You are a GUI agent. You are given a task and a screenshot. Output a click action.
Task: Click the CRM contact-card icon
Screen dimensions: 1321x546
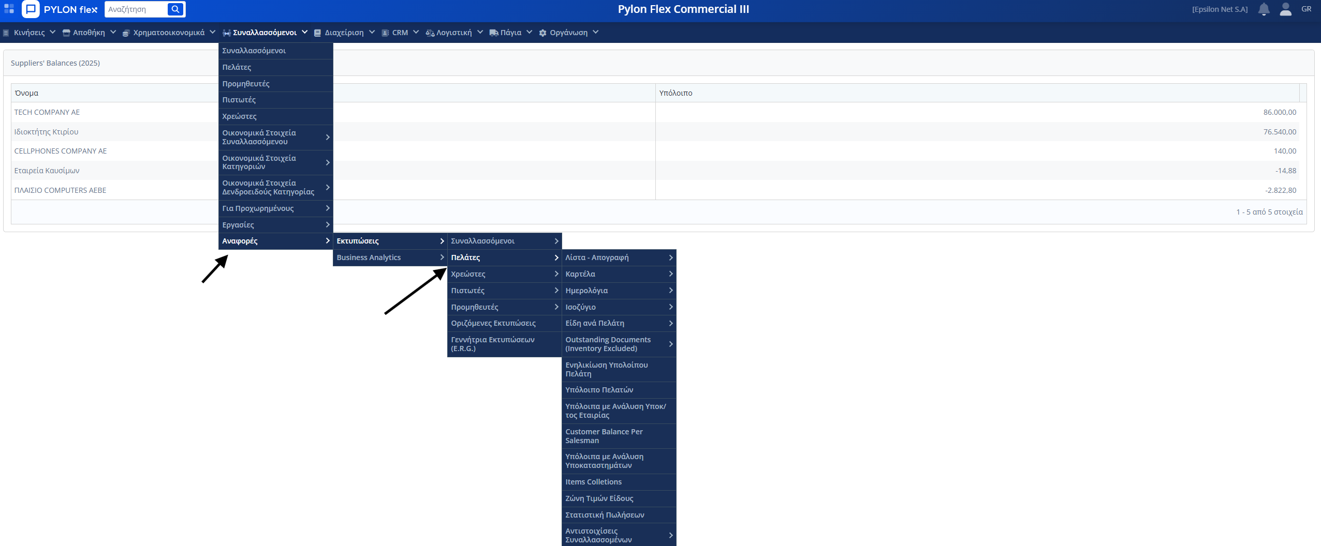pos(385,33)
